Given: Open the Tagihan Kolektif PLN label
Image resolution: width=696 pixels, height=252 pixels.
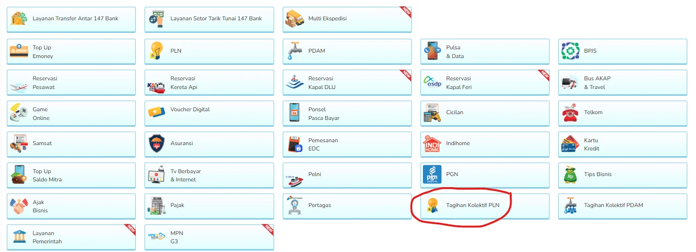Looking at the screenshot, I should coord(472,205).
